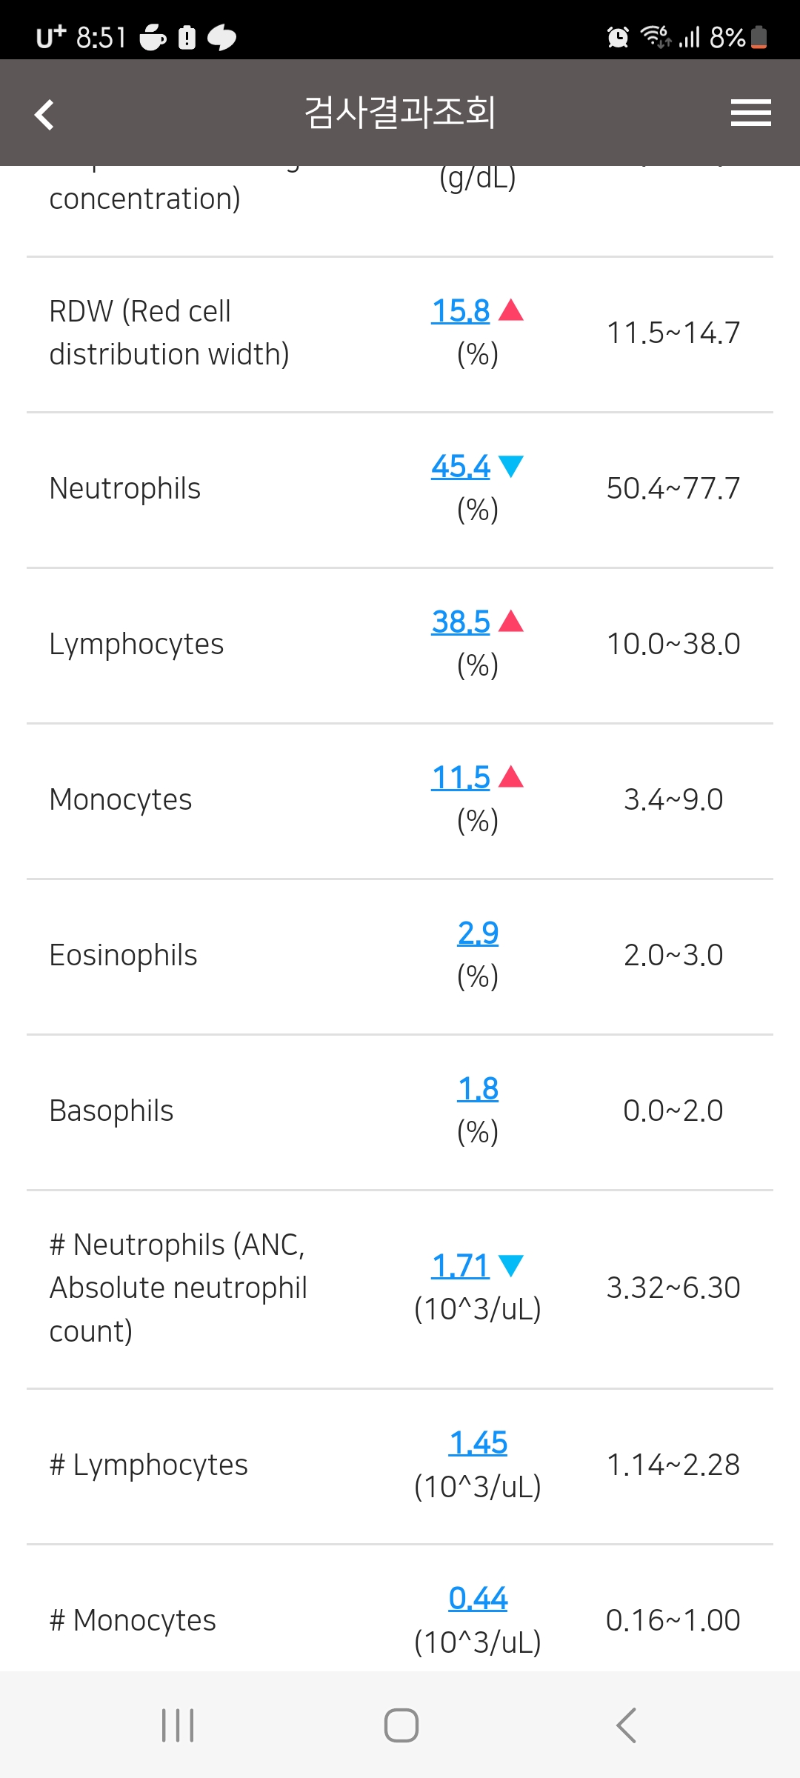Tap the blue down arrow beside Neutrophils
The width and height of the screenshot is (800, 1778).
point(511,466)
